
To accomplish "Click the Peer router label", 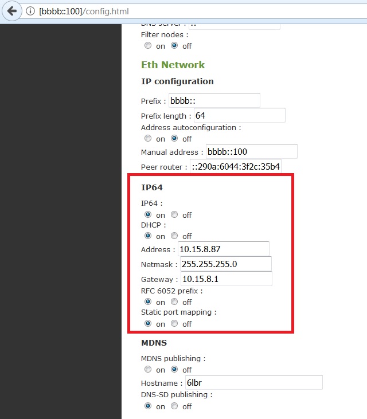I will click(164, 167).
